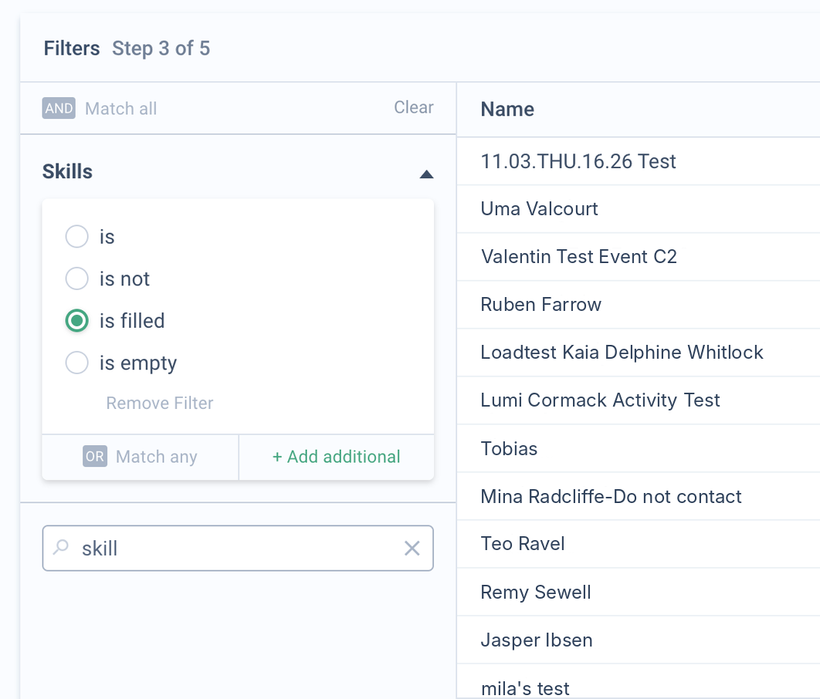
Task: Open the Ruben Farrow row
Action: click(639, 305)
